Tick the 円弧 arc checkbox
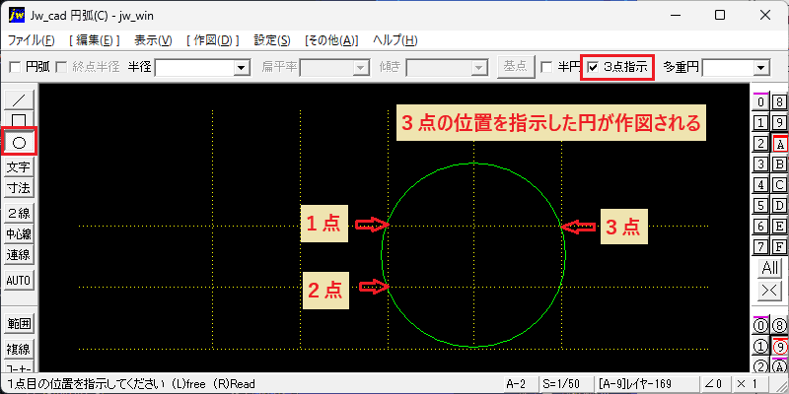789x394 pixels. [x=15, y=67]
